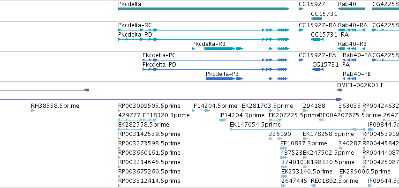Select the EK281703.5prime EST feature
This screenshot has height=188, width=399.
tap(261, 111)
